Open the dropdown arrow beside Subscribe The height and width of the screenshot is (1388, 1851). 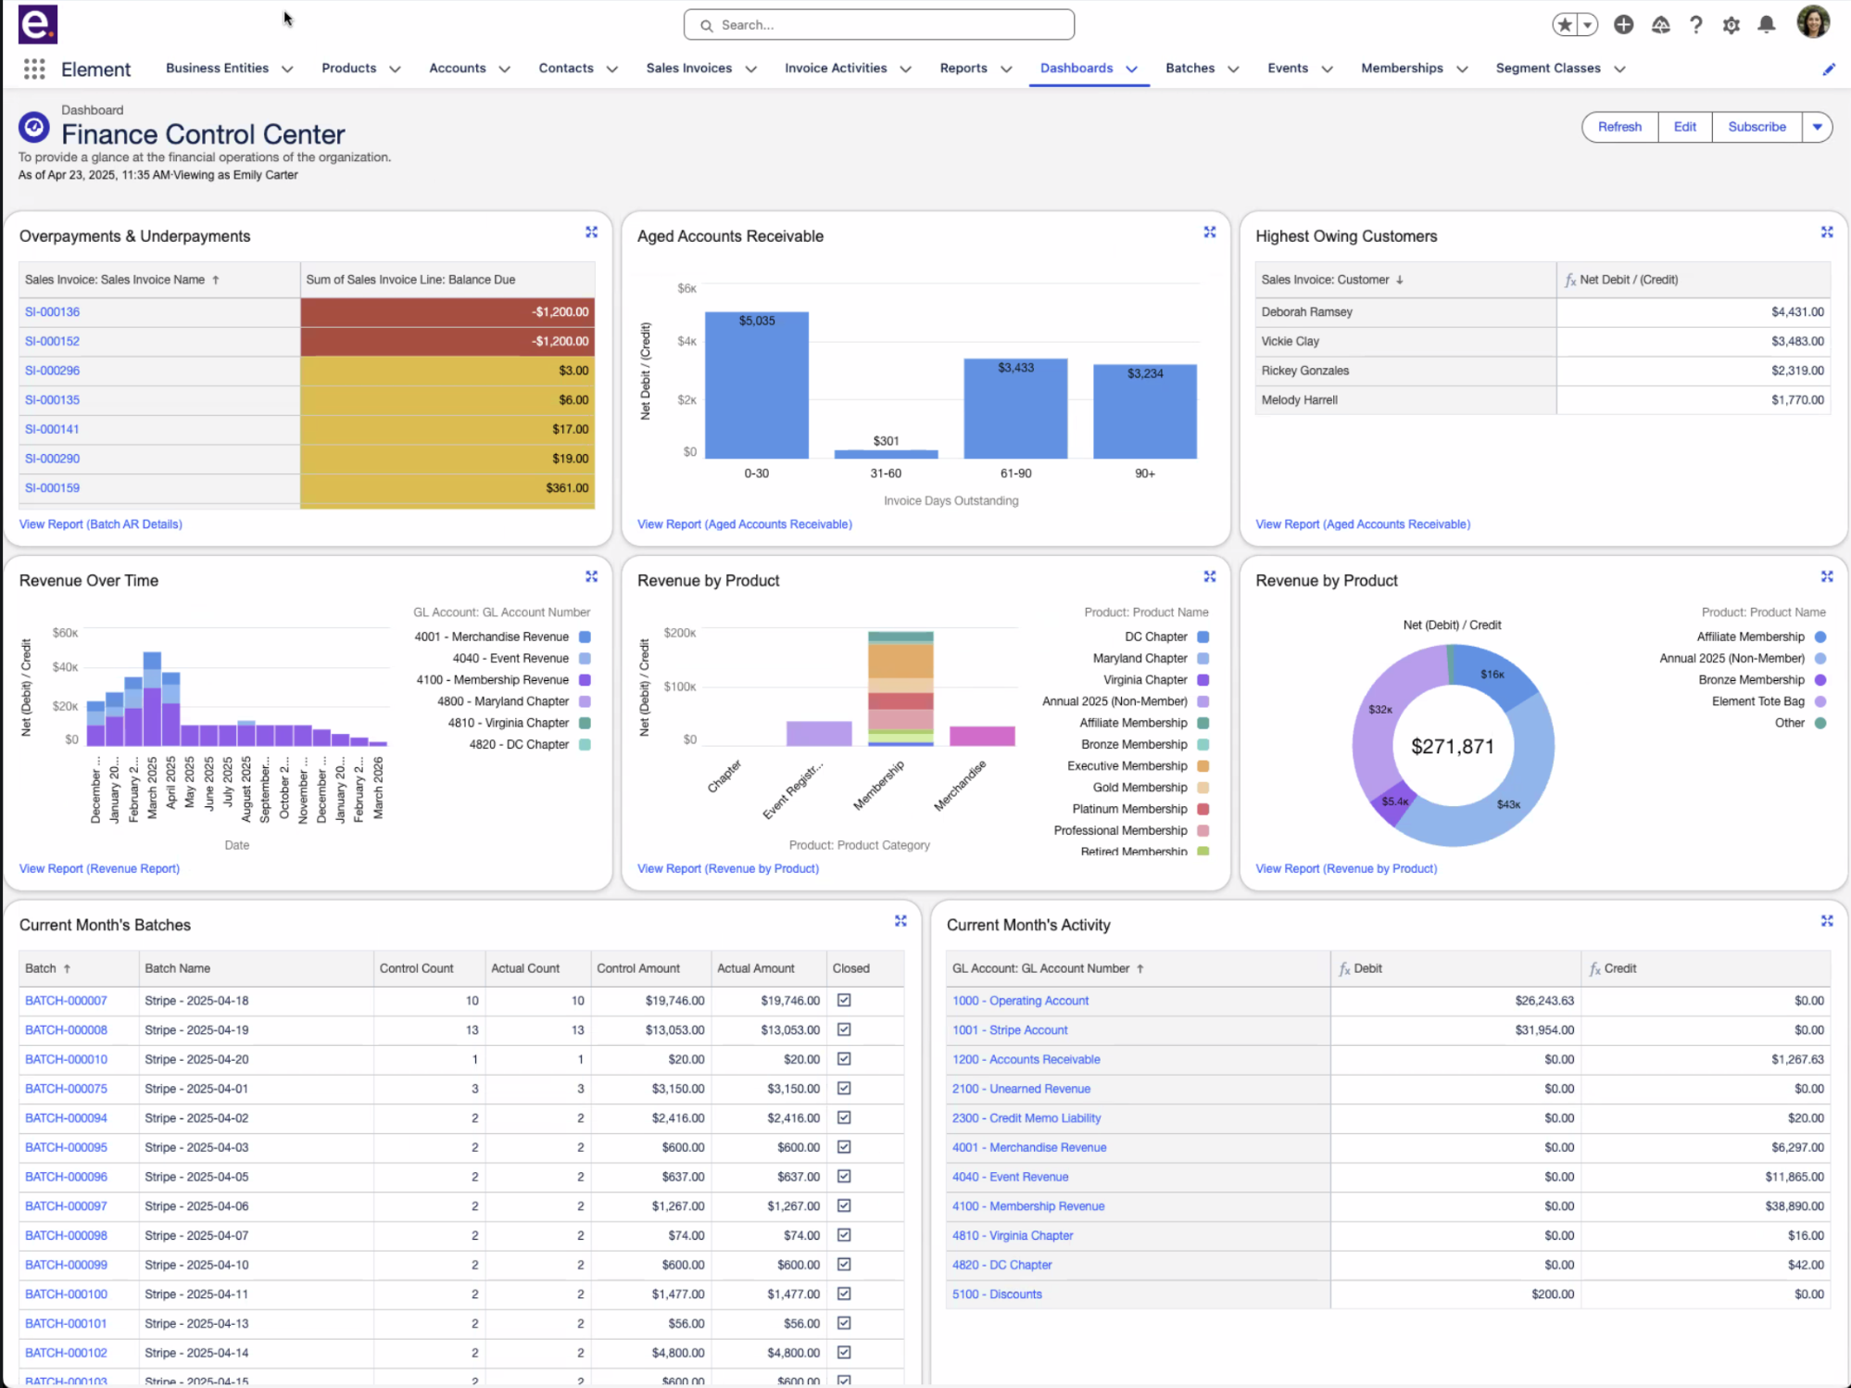1817,127
